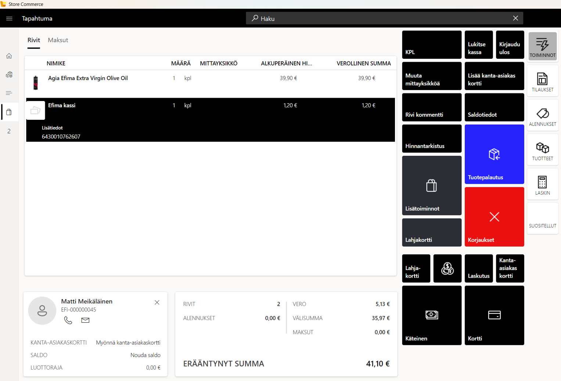The height and width of the screenshot is (381, 561).
Task: Click VEROLLINEN SUMMA column header
Action: click(364, 63)
